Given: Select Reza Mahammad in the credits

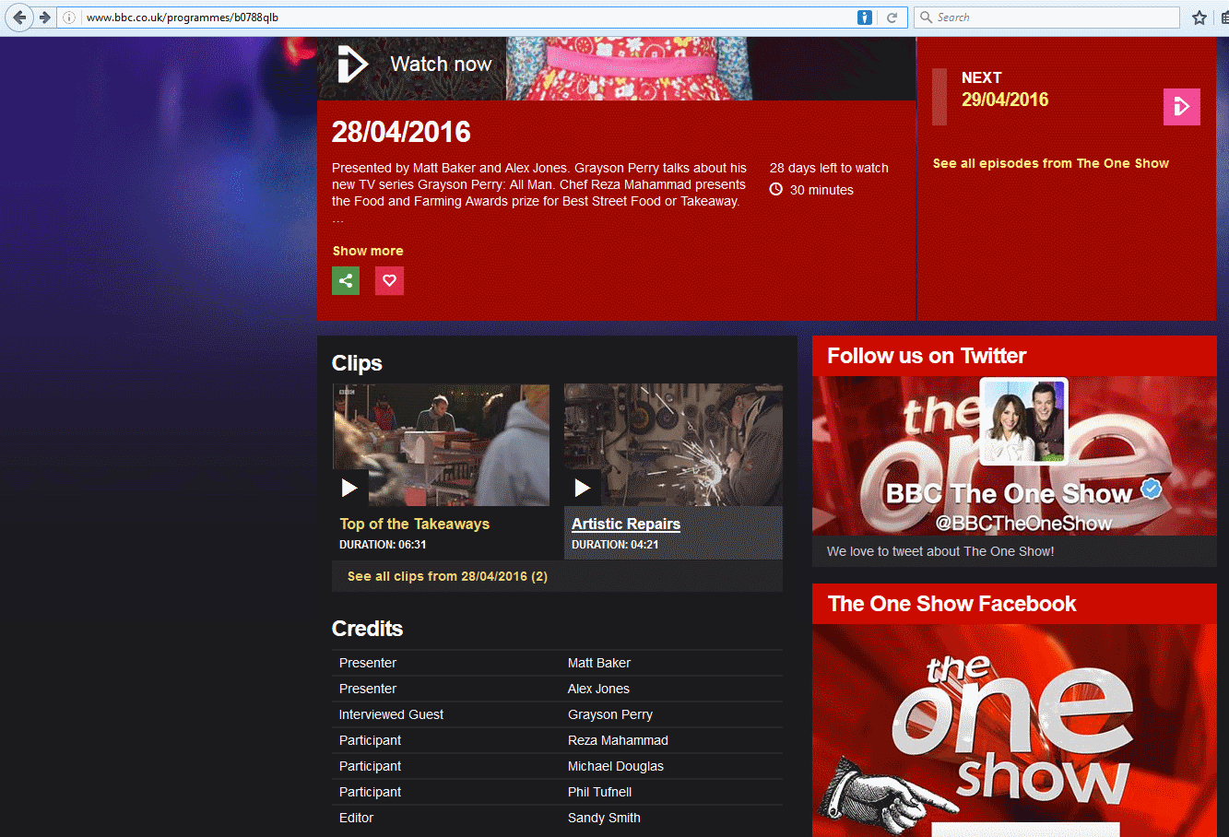Looking at the screenshot, I should [x=618, y=740].
